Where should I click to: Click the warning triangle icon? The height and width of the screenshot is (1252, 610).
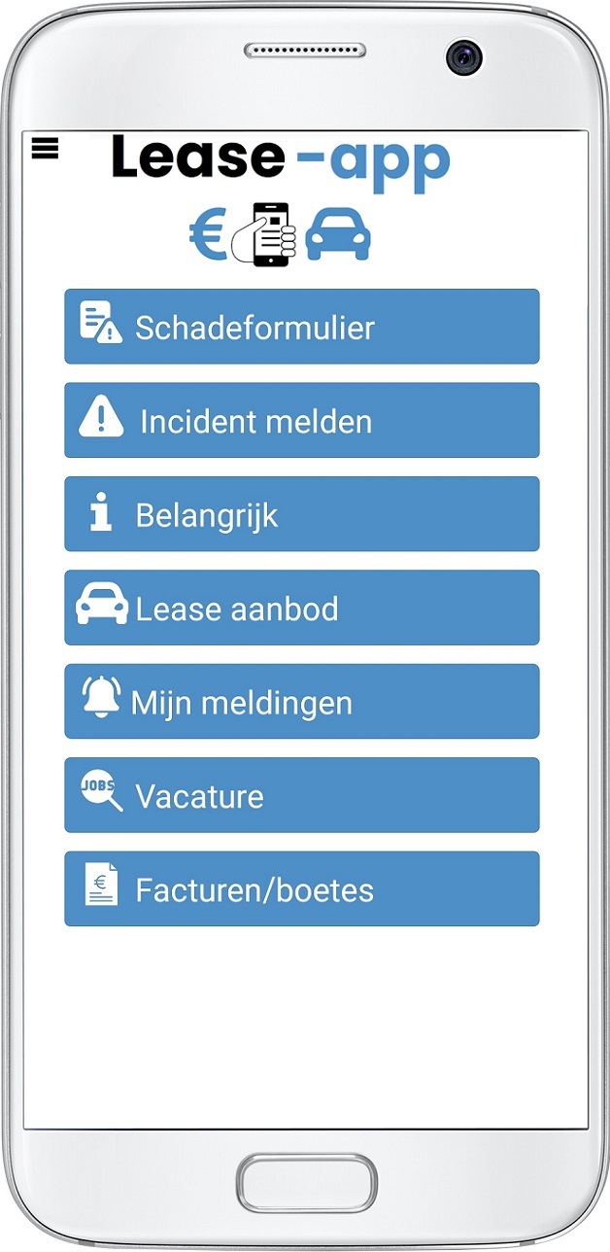pyautogui.click(x=101, y=419)
